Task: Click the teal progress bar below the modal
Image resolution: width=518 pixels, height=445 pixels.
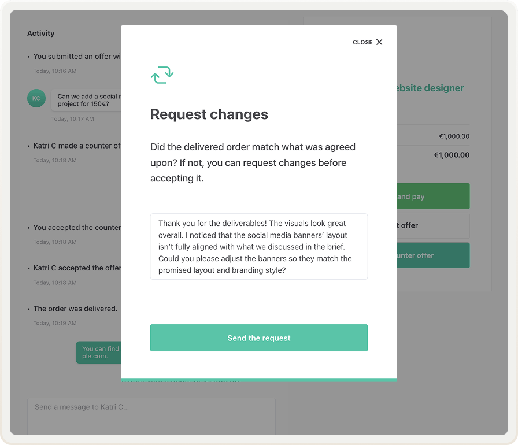Action: 258,380
